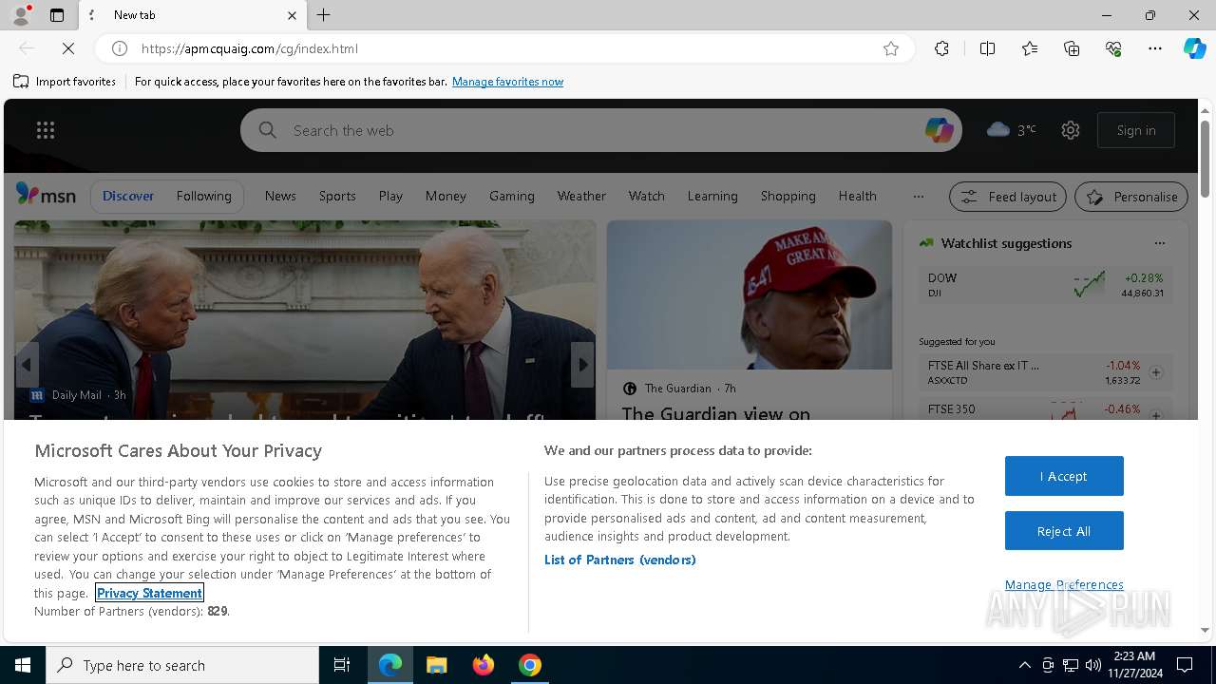Show previous carousel story

[27, 365]
